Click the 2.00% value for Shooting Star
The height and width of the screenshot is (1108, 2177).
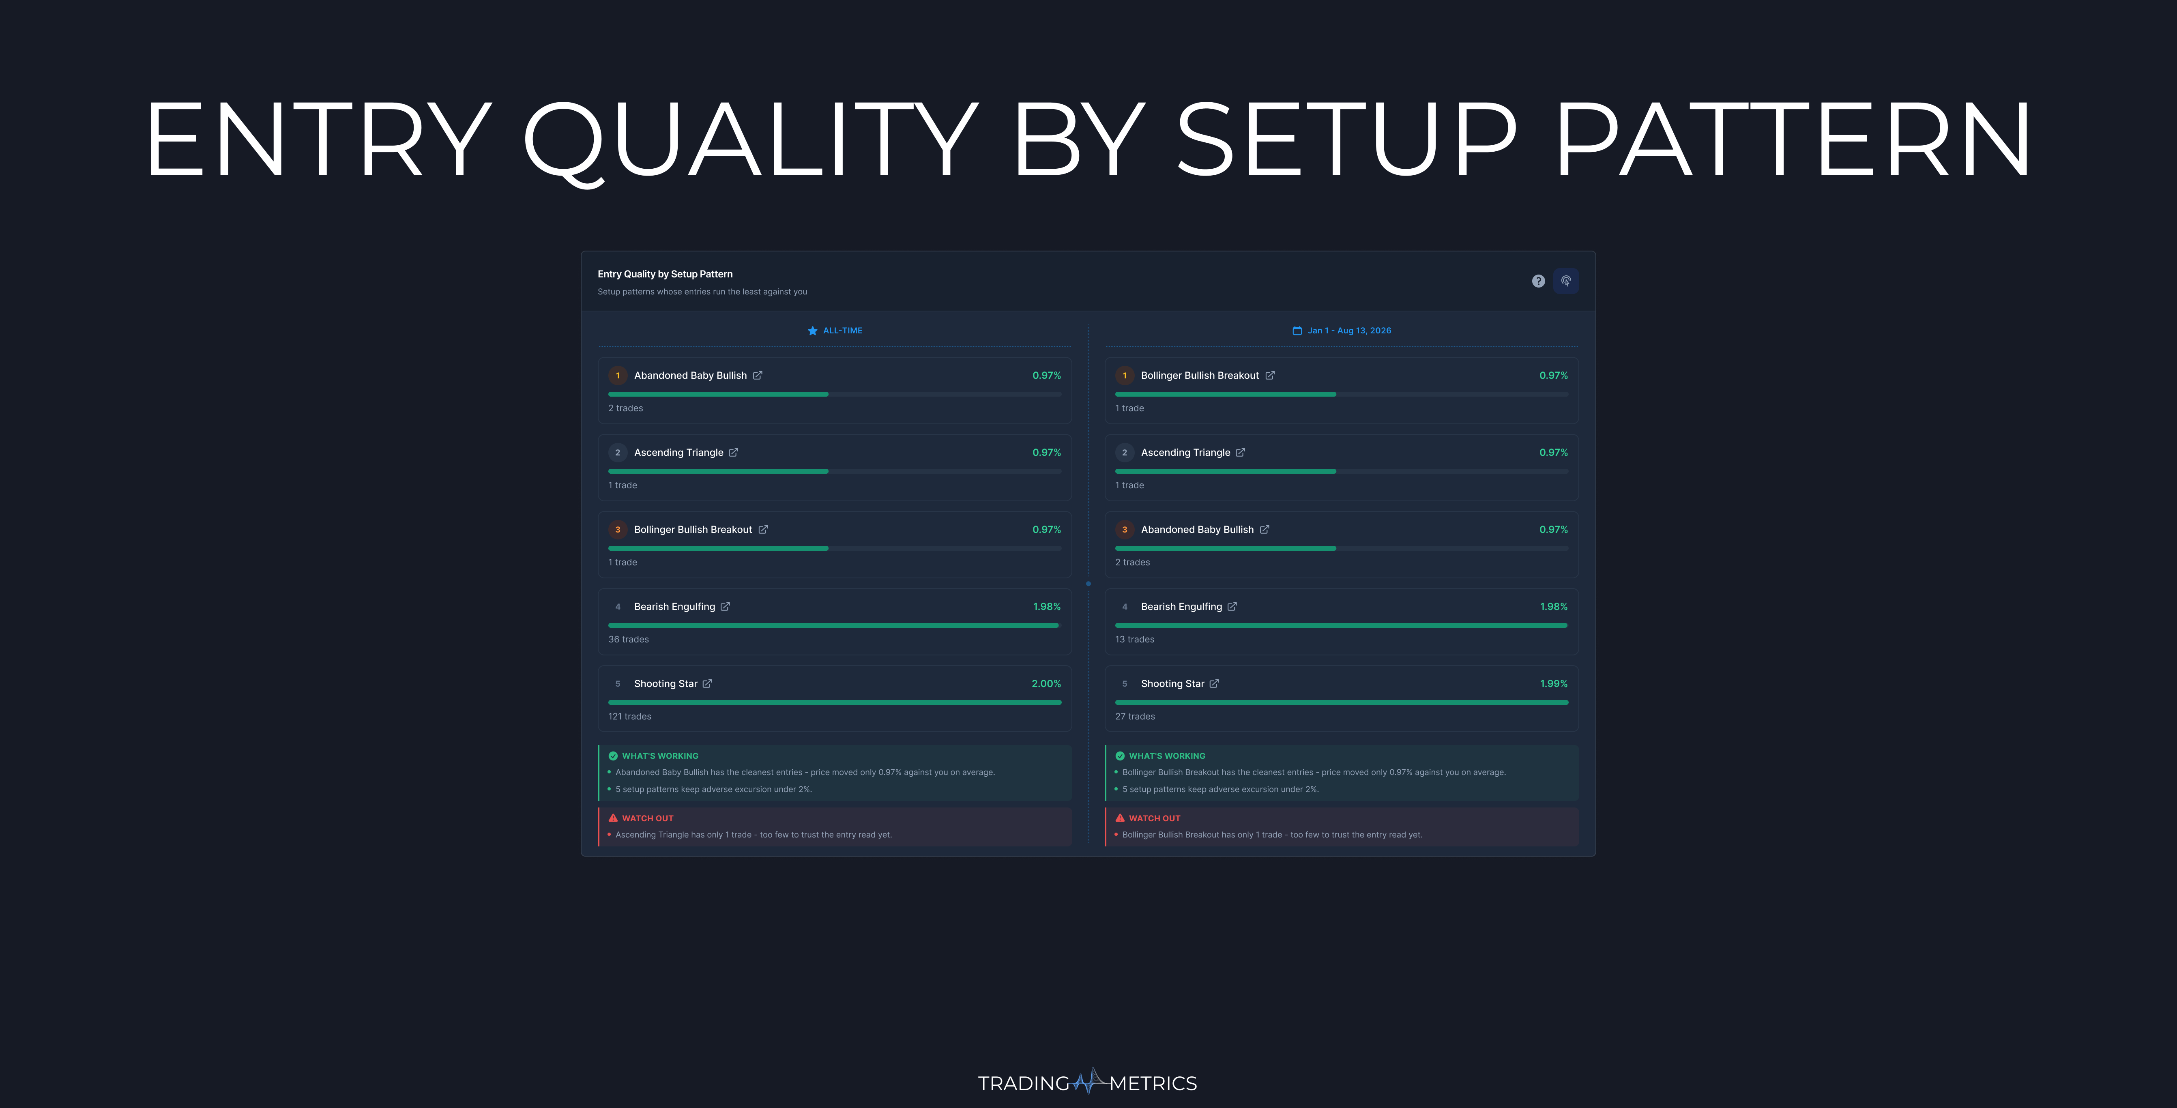[1046, 684]
